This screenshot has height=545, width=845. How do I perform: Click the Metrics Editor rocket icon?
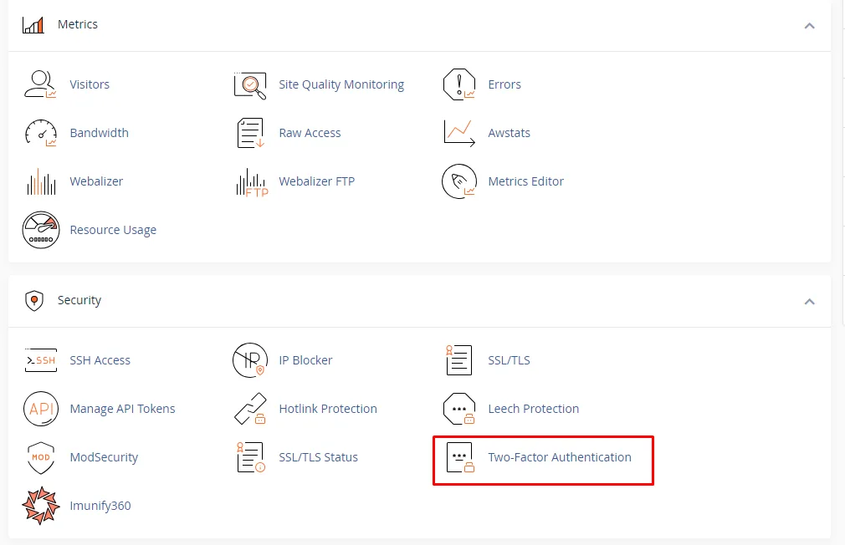click(458, 181)
